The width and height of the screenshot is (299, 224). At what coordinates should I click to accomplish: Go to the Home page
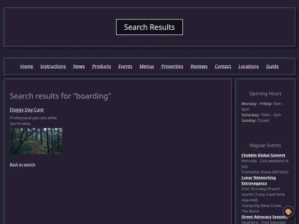[27, 66]
